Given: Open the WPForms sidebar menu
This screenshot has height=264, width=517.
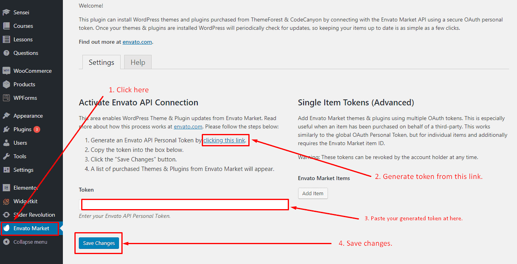Looking at the screenshot, I should pos(25,98).
